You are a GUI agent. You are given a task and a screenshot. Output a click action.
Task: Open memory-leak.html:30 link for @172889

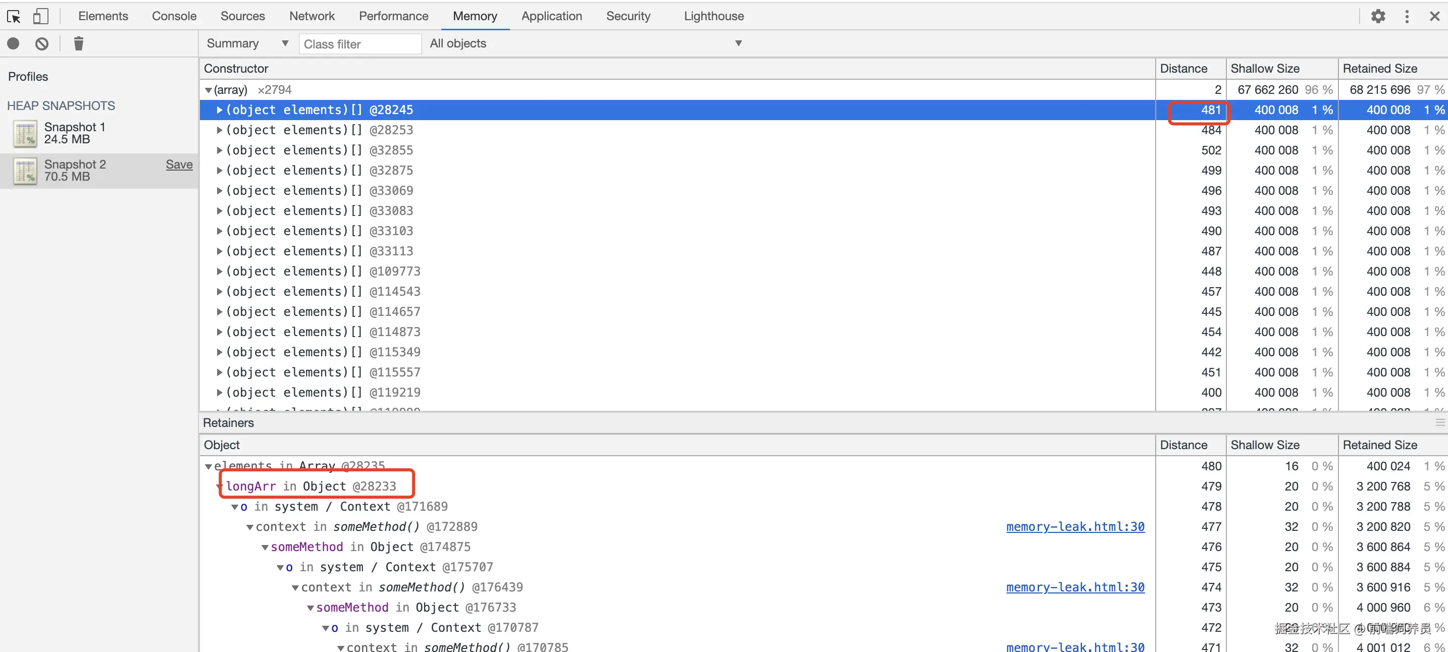coord(1075,527)
